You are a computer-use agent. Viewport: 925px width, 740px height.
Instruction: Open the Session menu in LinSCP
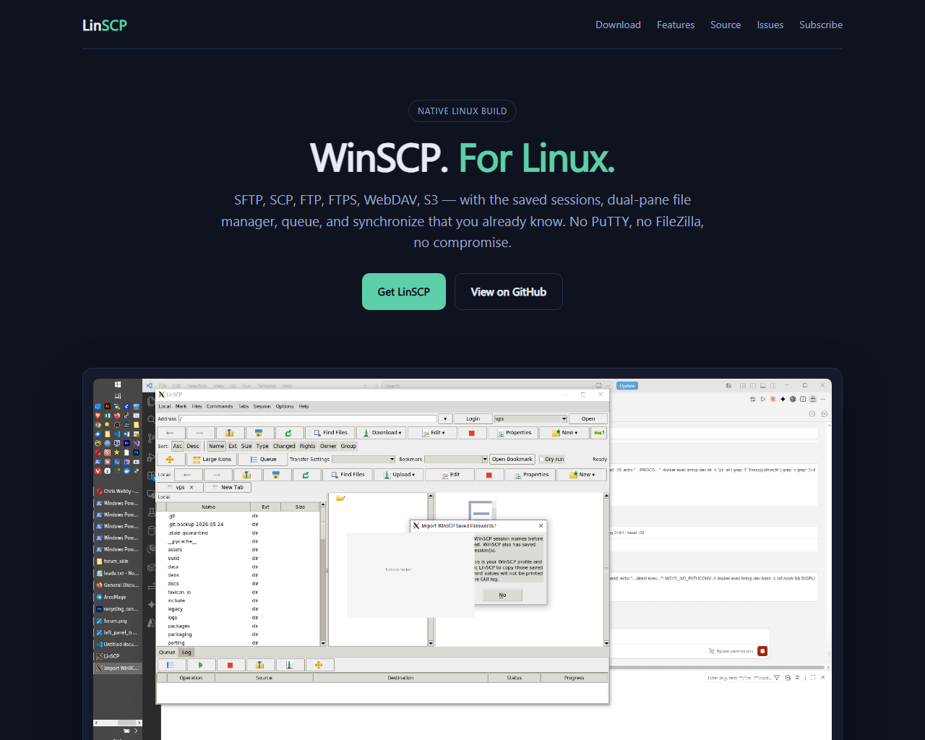pos(262,406)
